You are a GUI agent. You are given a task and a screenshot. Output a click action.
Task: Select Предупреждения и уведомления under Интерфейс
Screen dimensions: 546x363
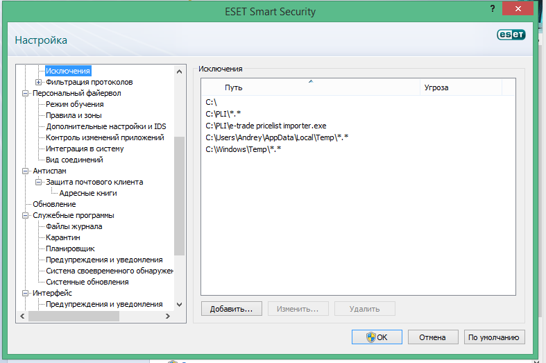click(x=104, y=305)
